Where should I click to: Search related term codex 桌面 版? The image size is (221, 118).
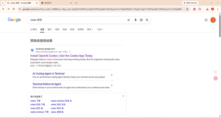point(57,112)
